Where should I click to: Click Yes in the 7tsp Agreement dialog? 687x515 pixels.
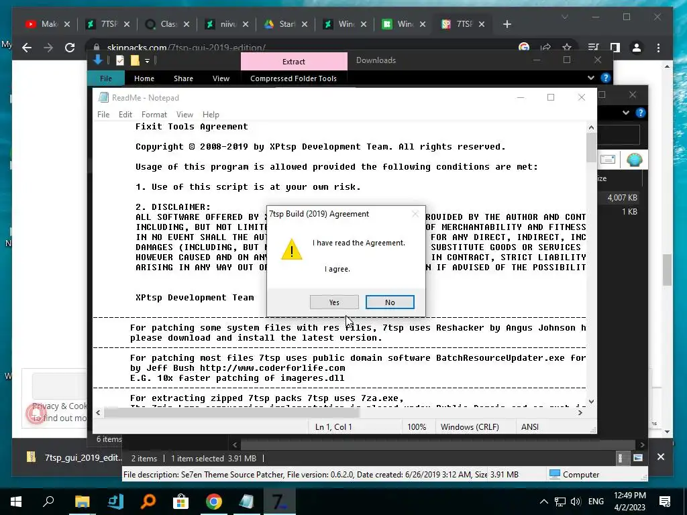334,302
